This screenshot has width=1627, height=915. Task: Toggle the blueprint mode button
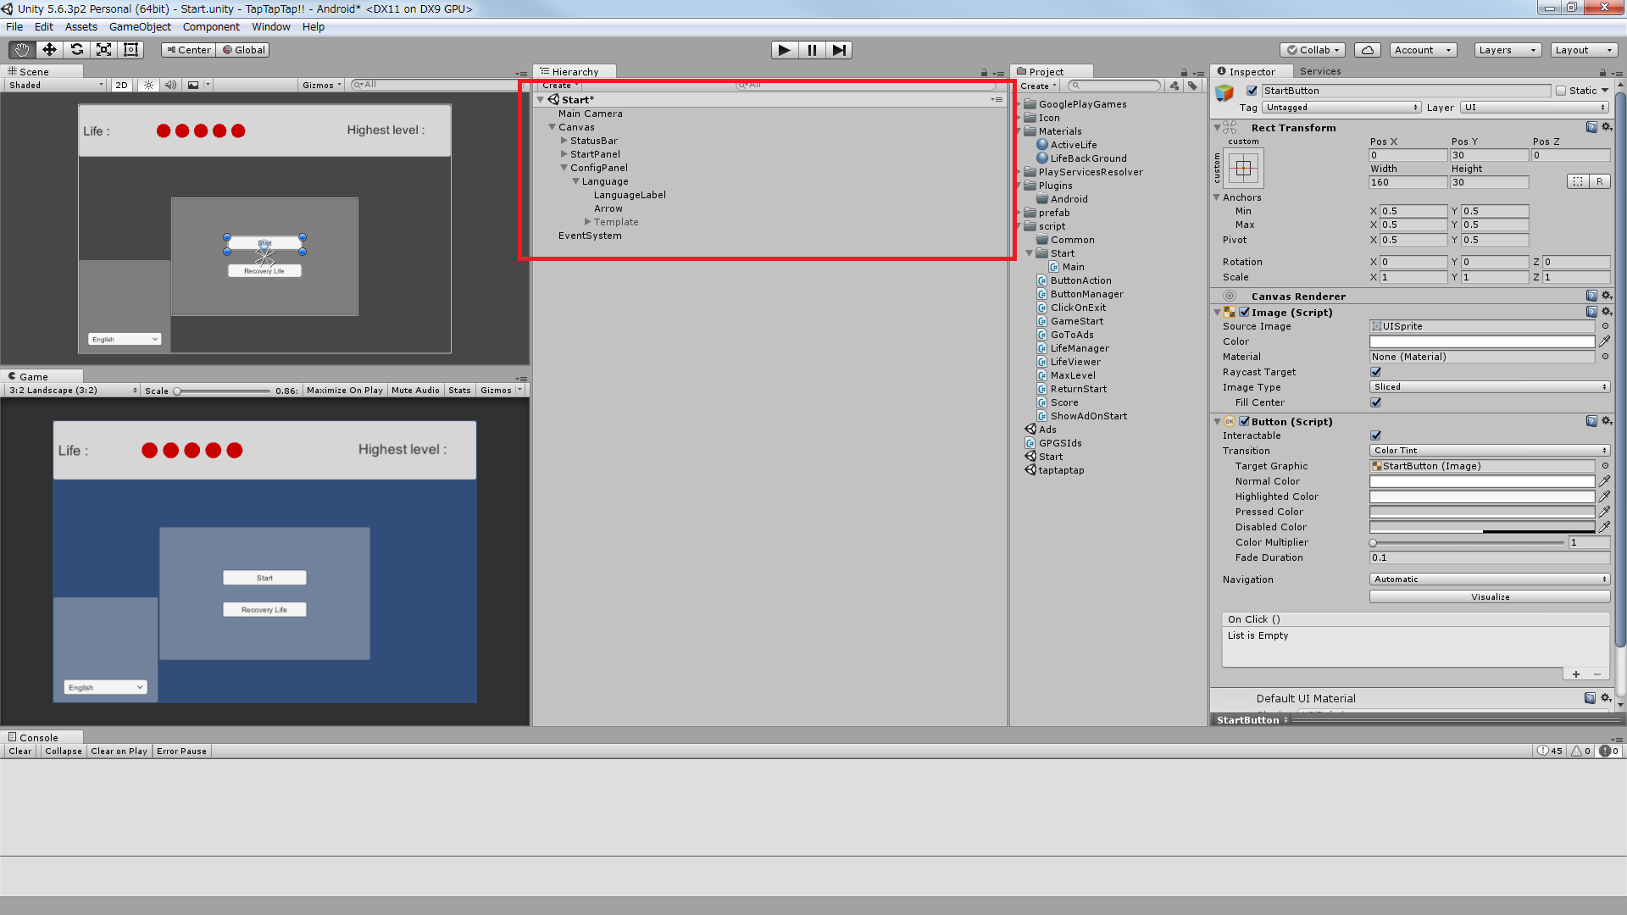(1578, 181)
